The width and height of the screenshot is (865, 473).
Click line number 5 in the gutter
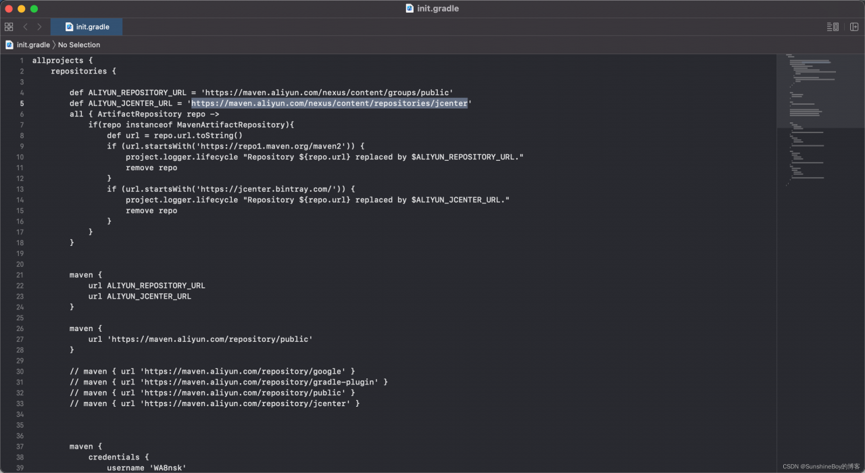(22, 103)
